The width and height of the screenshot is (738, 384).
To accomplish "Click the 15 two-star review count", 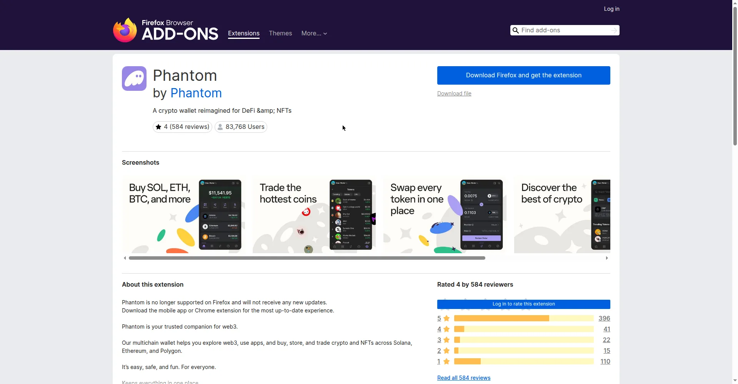I will pos(607,351).
